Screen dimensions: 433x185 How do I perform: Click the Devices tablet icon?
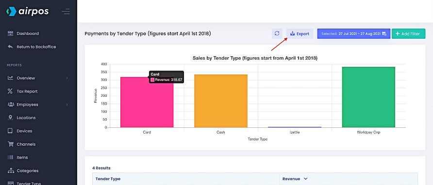pyautogui.click(x=10, y=131)
